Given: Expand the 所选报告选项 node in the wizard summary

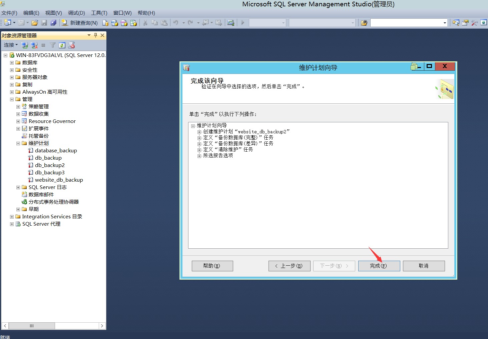Looking at the screenshot, I should pos(199,156).
